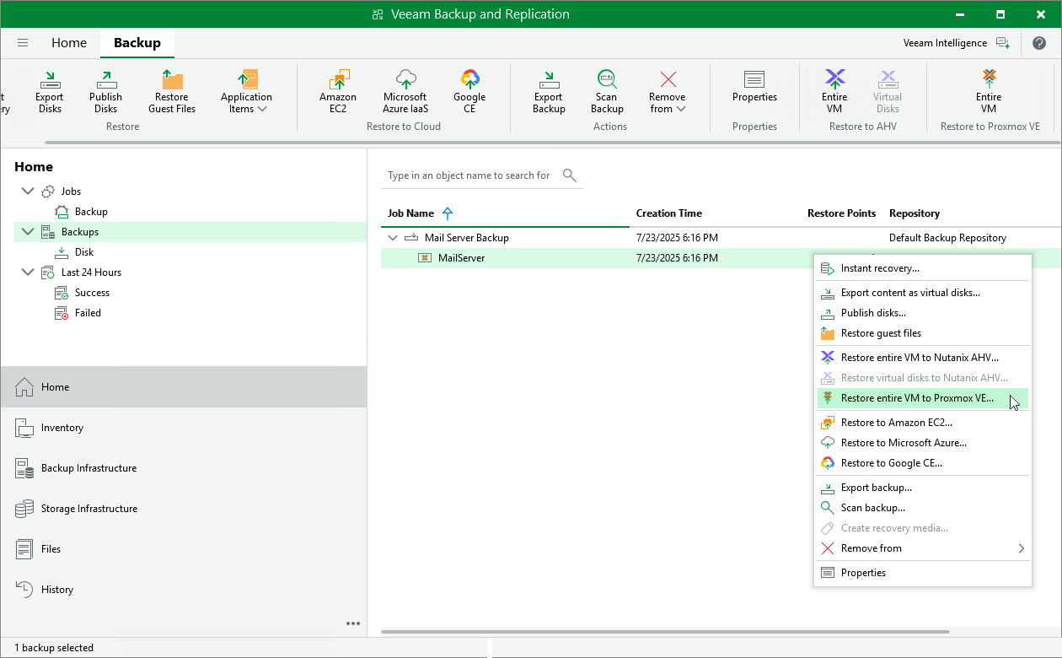
Task: Open Files navigation view
Action: click(x=184, y=549)
